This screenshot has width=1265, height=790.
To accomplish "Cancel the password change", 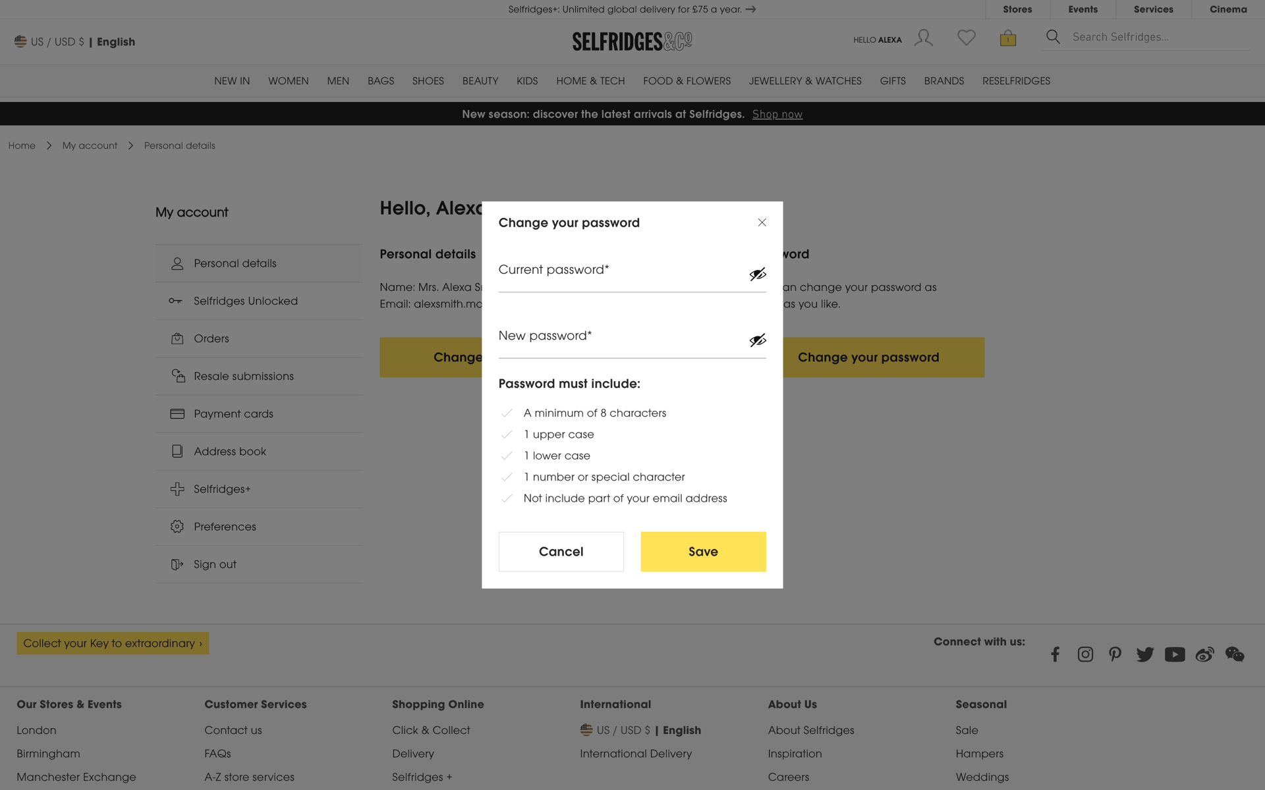I will 561,552.
